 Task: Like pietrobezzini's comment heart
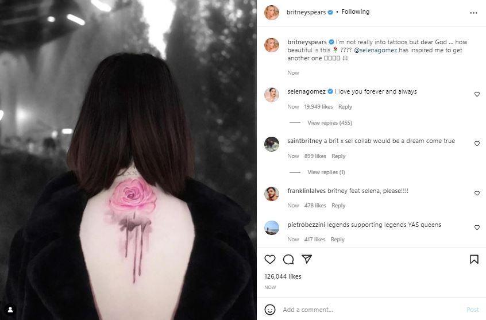click(x=477, y=228)
